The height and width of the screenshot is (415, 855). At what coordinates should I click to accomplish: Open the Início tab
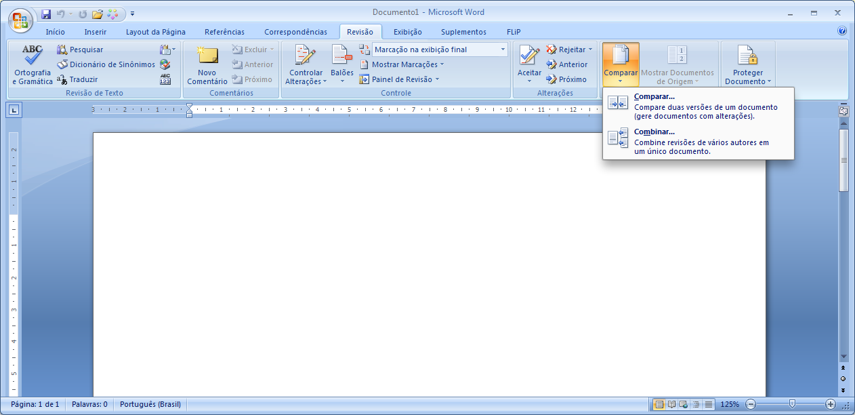(x=56, y=32)
